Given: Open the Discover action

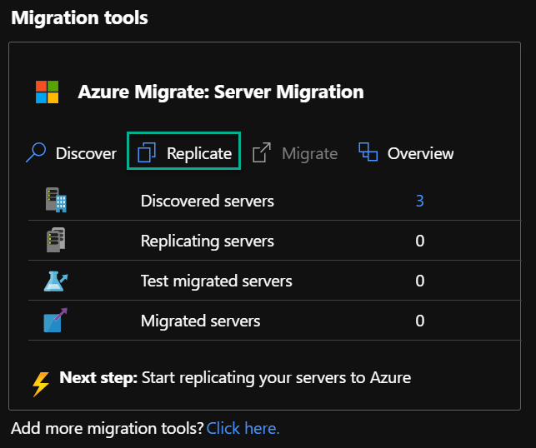Looking at the screenshot, I should point(72,153).
